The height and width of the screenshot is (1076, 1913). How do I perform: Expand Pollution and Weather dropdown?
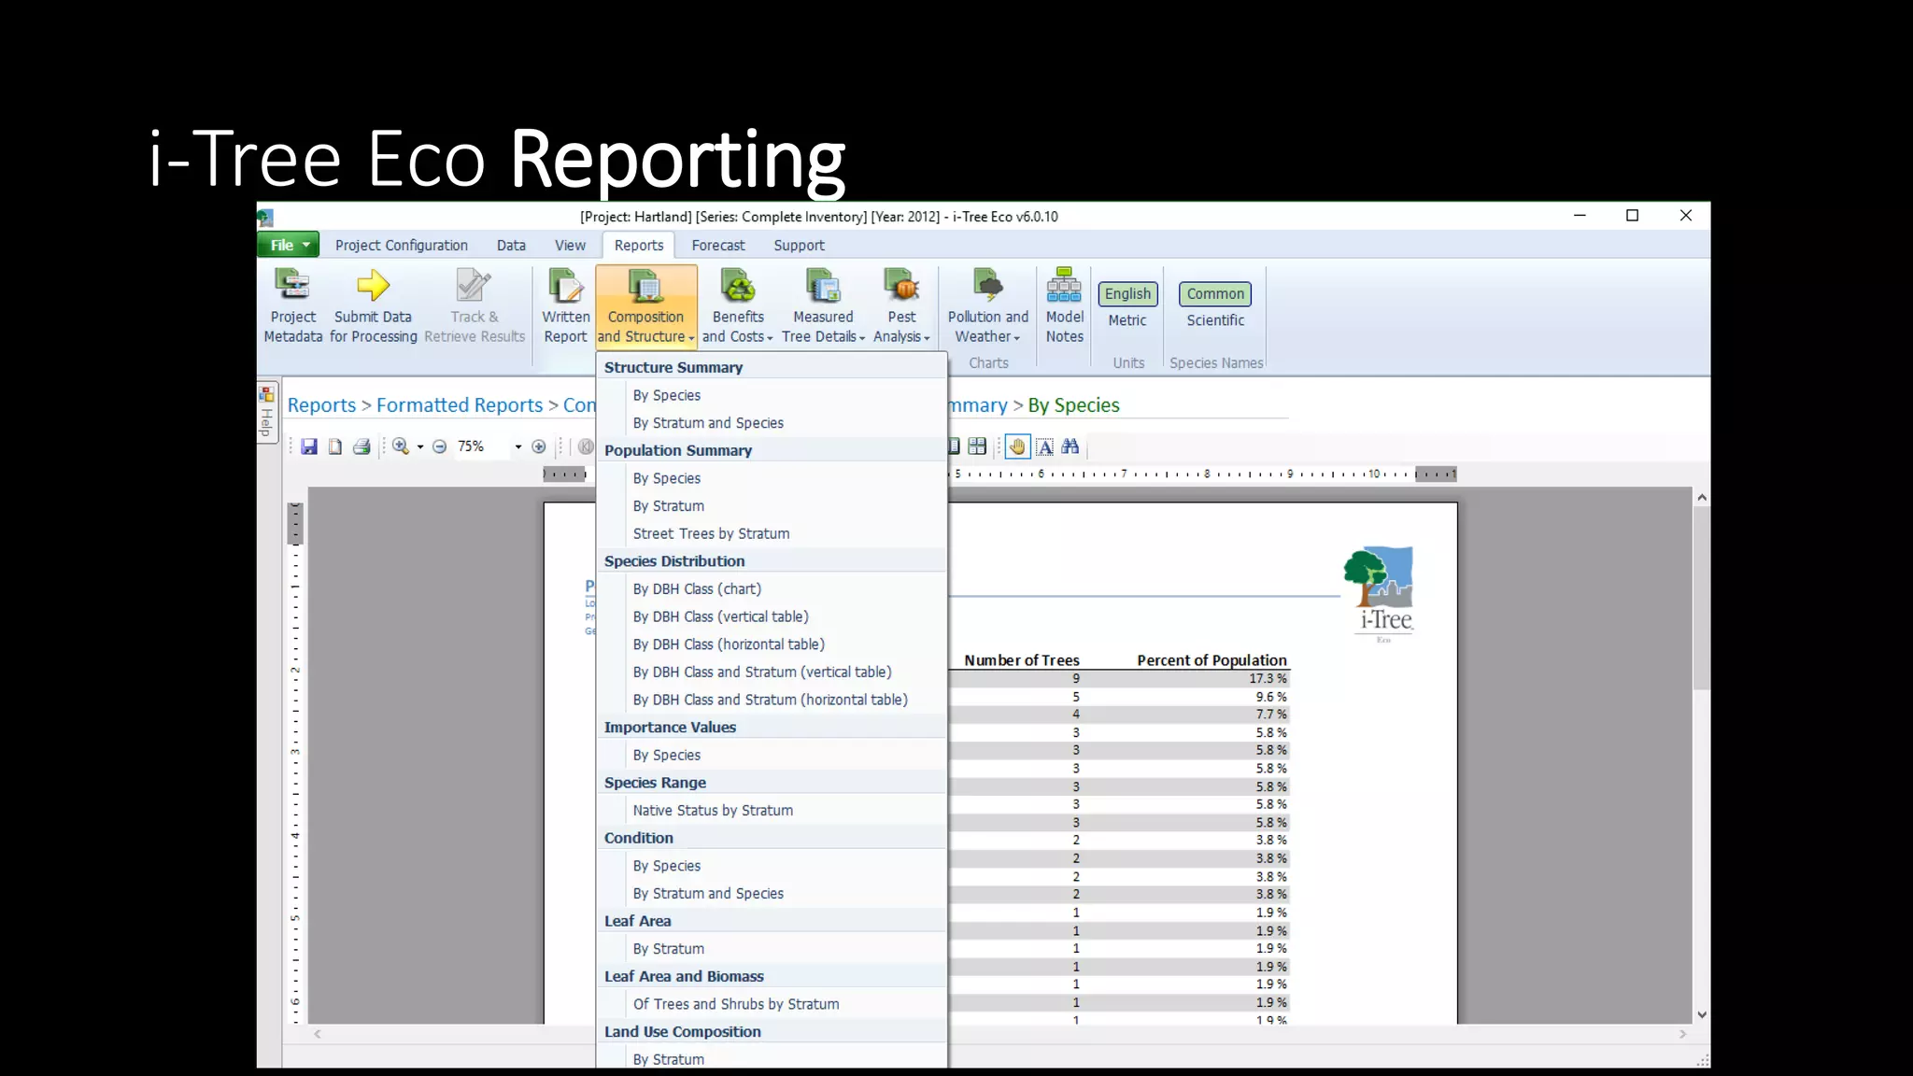pyautogui.click(x=987, y=308)
